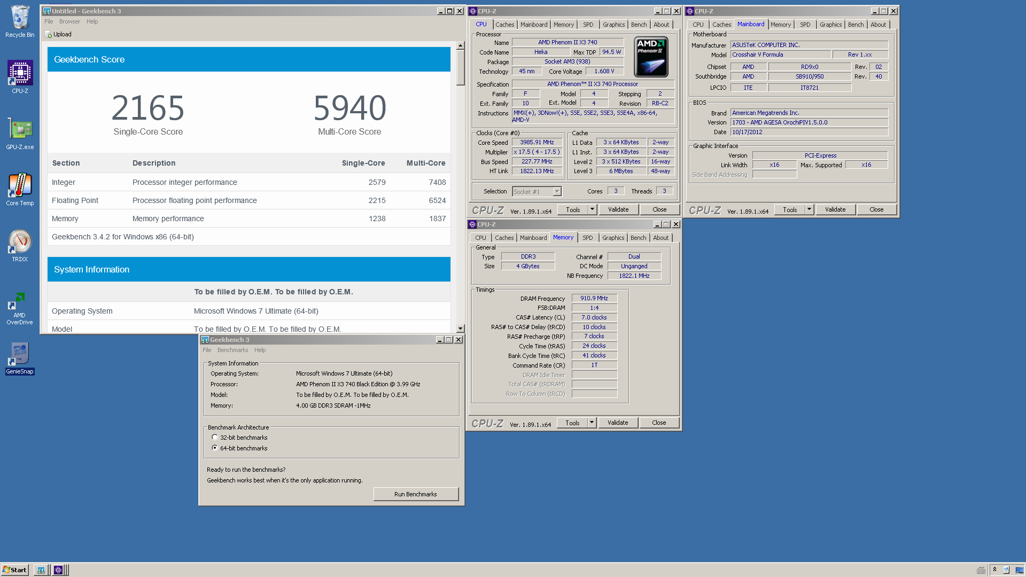Screen dimensions: 1026x577
Task: Launch AMD OverDrive from the desktop
Action: point(20,308)
